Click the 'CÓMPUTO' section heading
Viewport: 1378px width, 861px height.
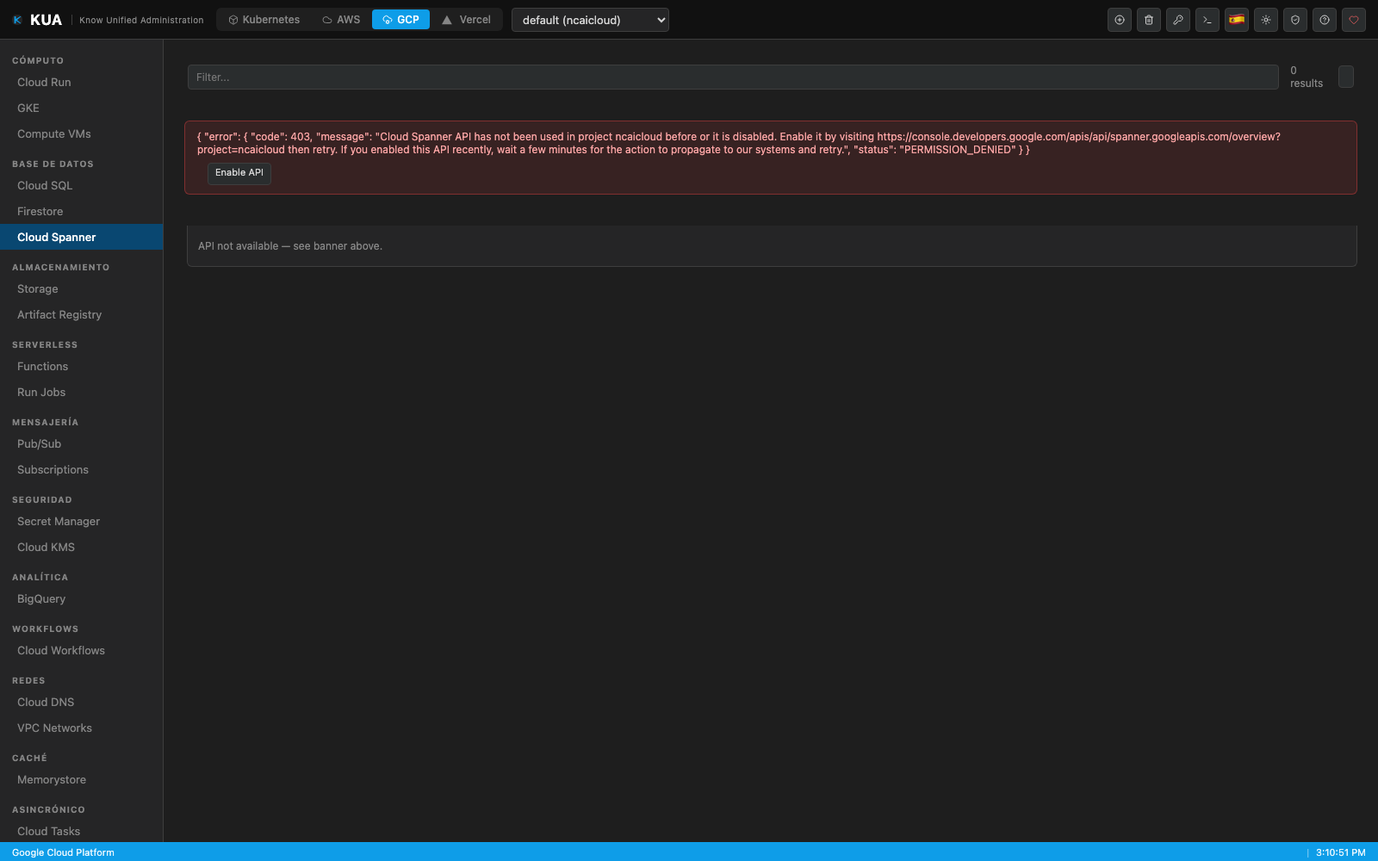(38, 61)
